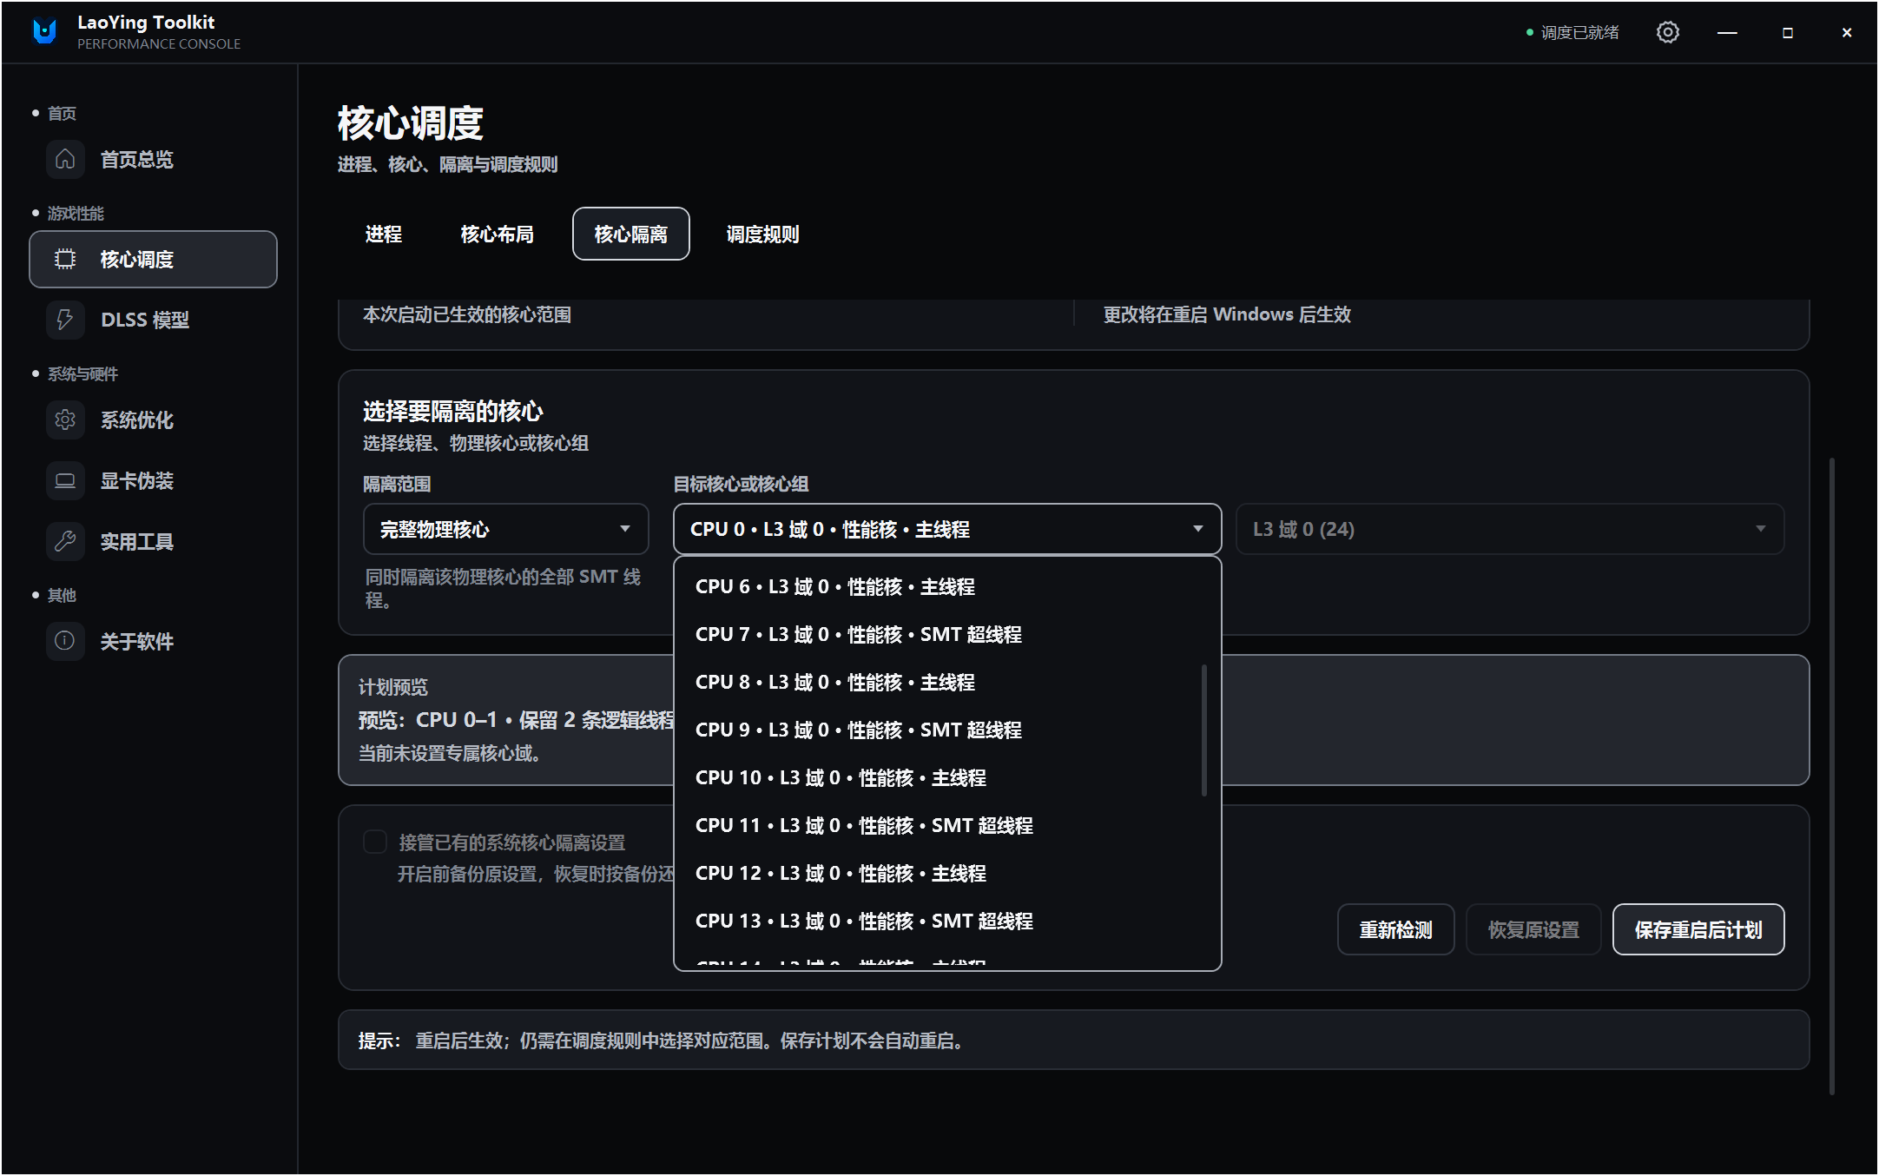
Task: Open 系统优化 in the sidebar
Action: click(x=153, y=420)
